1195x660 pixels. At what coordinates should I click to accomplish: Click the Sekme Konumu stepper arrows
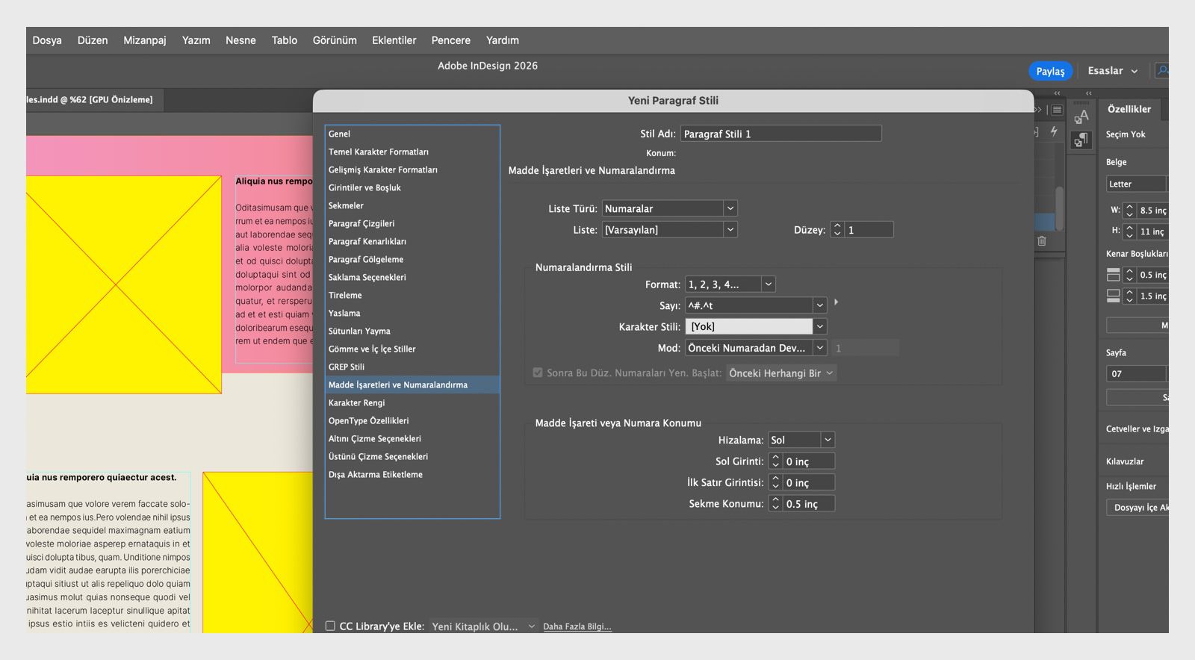(775, 504)
